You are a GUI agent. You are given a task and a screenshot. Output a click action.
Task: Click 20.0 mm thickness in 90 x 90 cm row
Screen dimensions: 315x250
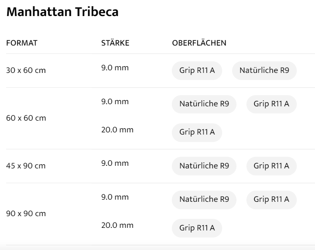117,226
